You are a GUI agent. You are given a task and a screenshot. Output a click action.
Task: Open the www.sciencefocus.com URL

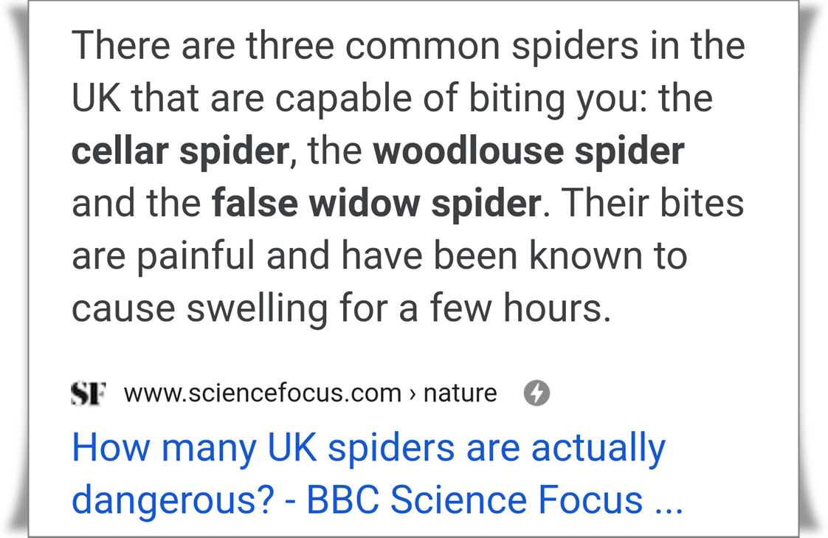(263, 393)
